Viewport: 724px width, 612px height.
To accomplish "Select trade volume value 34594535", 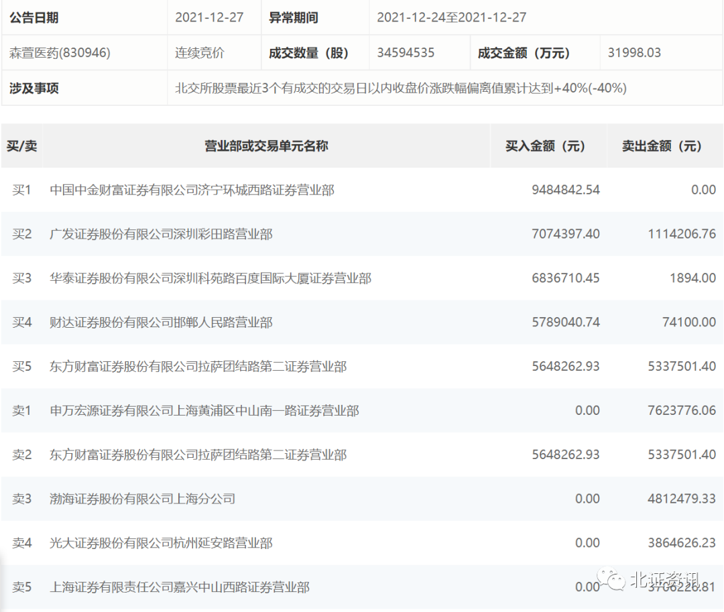I will pyautogui.click(x=406, y=52).
